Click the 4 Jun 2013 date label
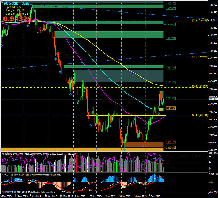218x198 pixels. pyautogui.click(x=80, y=196)
